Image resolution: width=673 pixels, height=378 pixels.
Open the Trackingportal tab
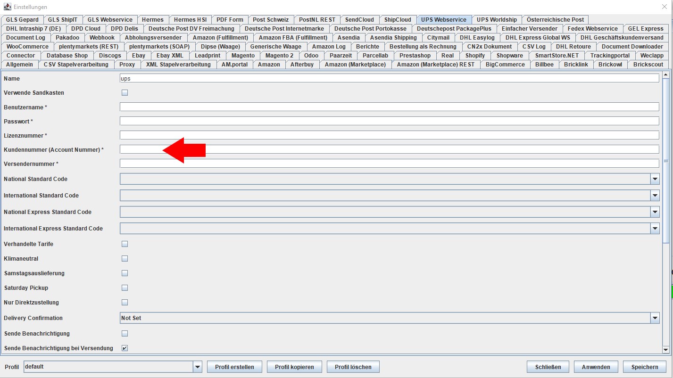click(x=610, y=56)
